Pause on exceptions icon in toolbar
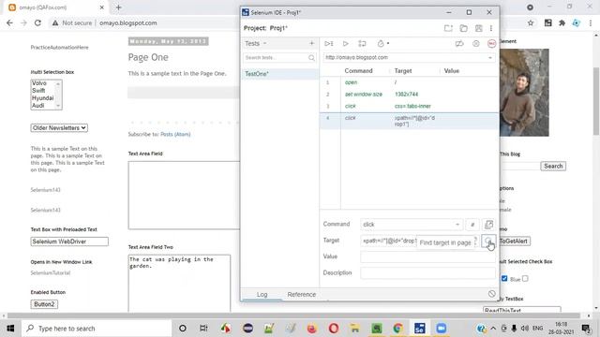 pos(475,44)
